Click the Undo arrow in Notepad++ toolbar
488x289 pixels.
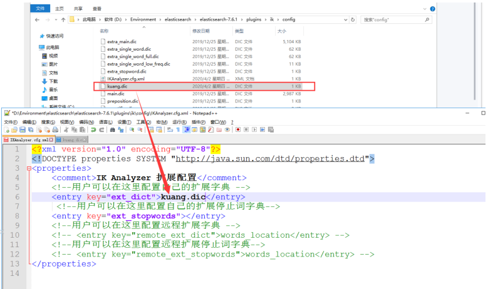(93, 129)
